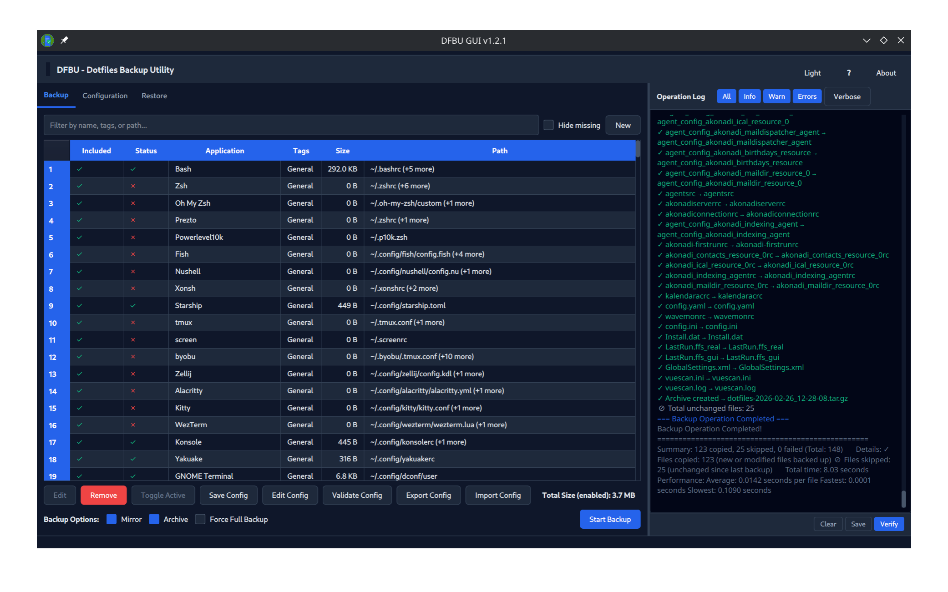
Task: Click the DFBU globe icon in the title bar
Action: point(46,40)
